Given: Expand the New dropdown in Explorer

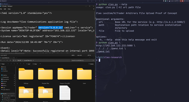Looking at the screenshot, I should [x=3, y=64].
